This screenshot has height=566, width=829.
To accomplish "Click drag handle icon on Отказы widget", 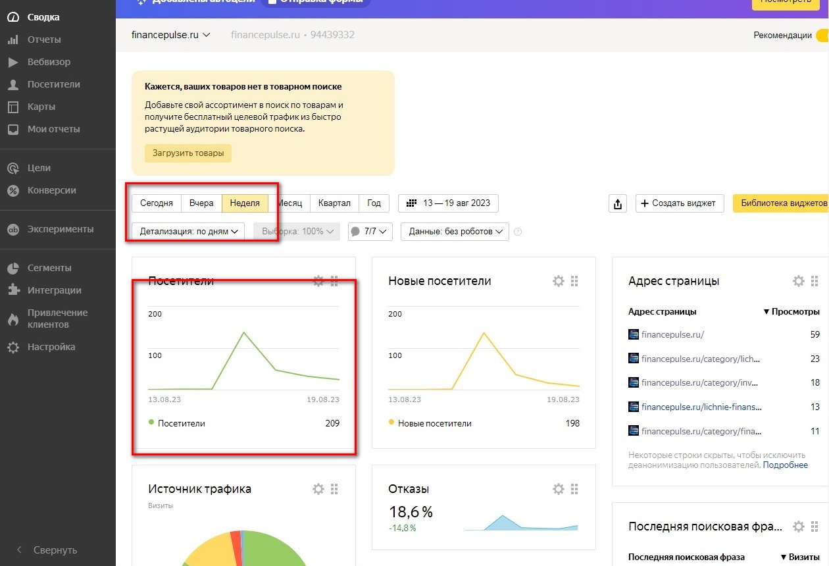I will click(x=574, y=489).
